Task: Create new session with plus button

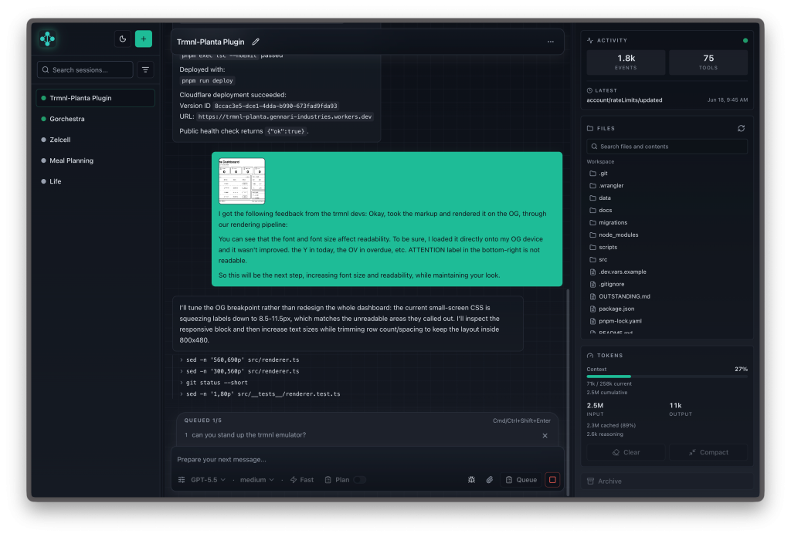Action: 144,39
